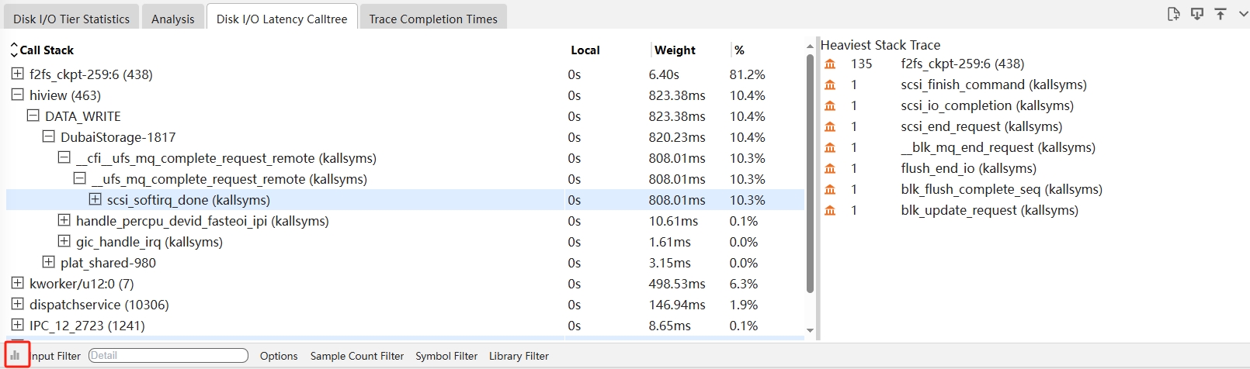Click the download to screen icon
Image resolution: width=1250 pixels, height=369 pixels.
point(1197,14)
